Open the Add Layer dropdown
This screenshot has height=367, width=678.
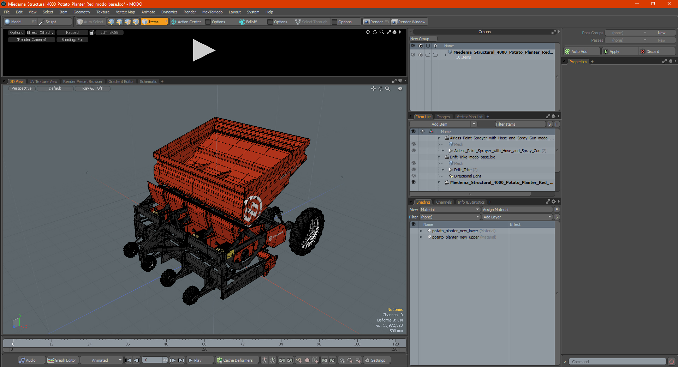517,217
